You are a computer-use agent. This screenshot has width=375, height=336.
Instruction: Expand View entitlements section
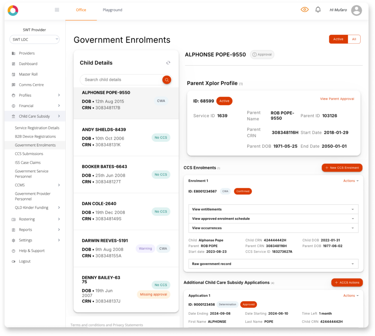(273, 209)
